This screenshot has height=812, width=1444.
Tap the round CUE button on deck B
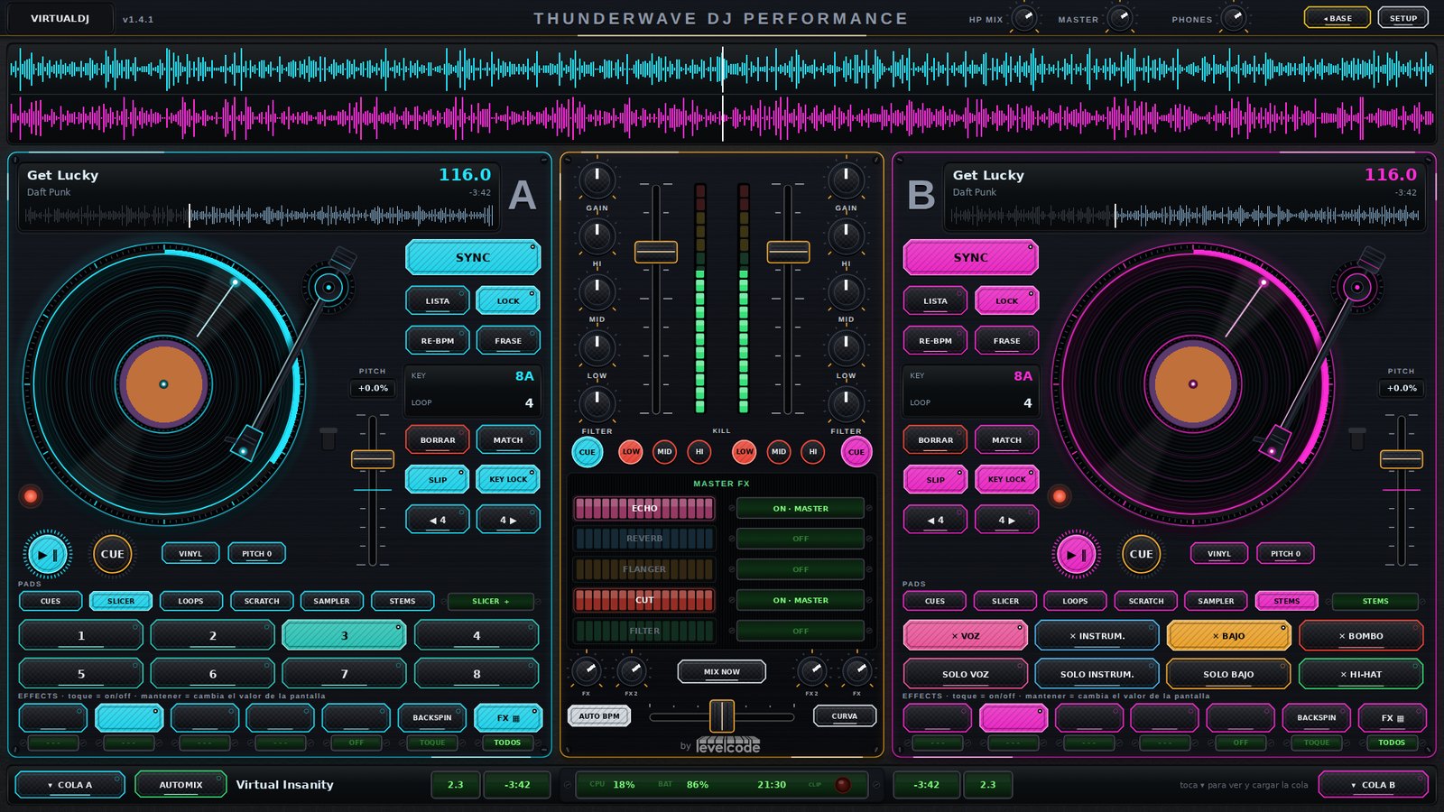[1141, 554]
